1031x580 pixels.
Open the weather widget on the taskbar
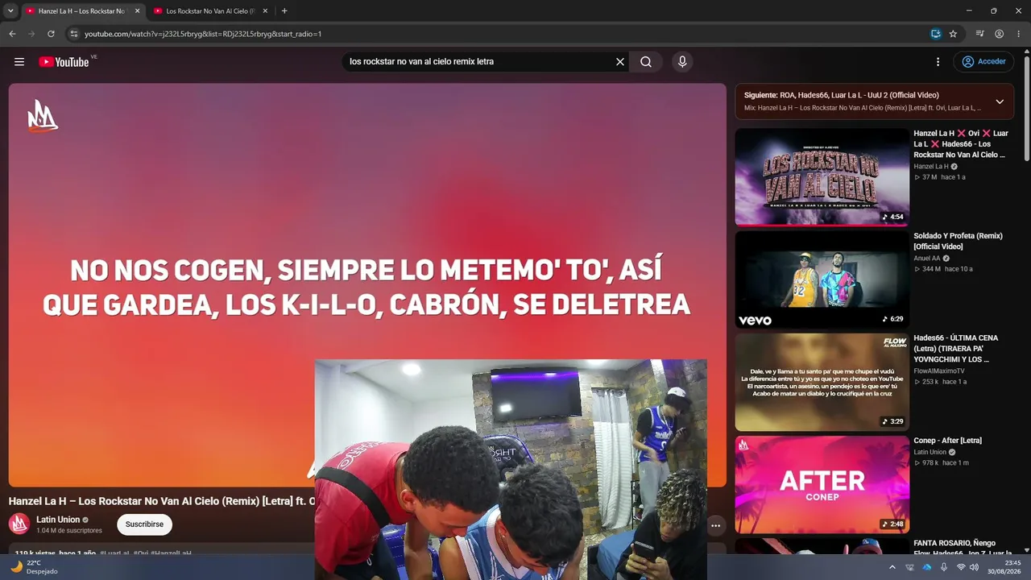point(34,567)
